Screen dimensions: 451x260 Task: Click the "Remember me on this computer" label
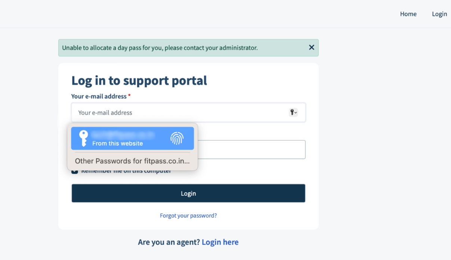pos(126,171)
